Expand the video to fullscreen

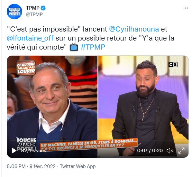point(181,151)
